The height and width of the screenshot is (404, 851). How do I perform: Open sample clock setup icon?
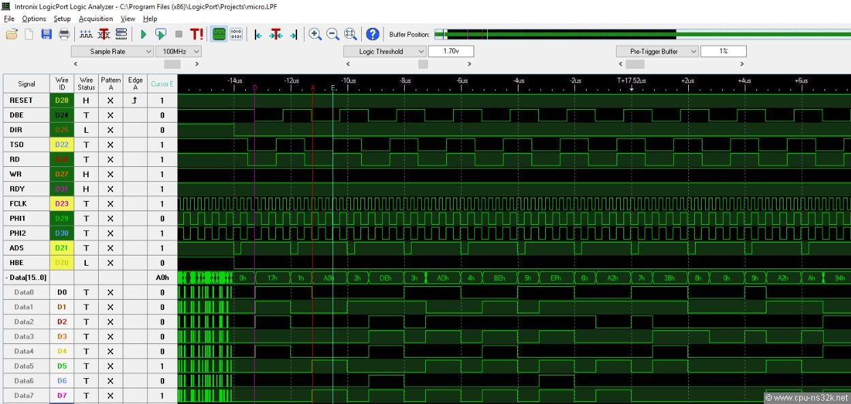87,34
